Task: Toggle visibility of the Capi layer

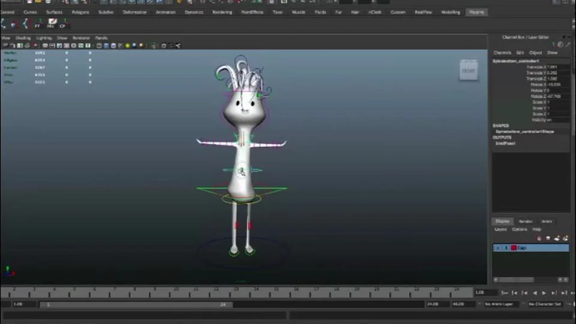Action: pos(497,248)
